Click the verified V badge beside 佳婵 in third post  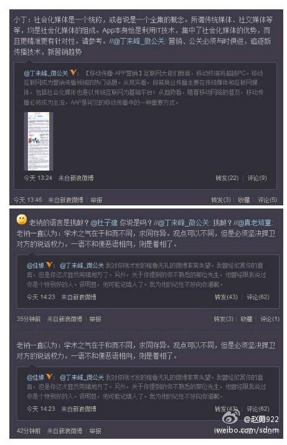click(x=49, y=377)
